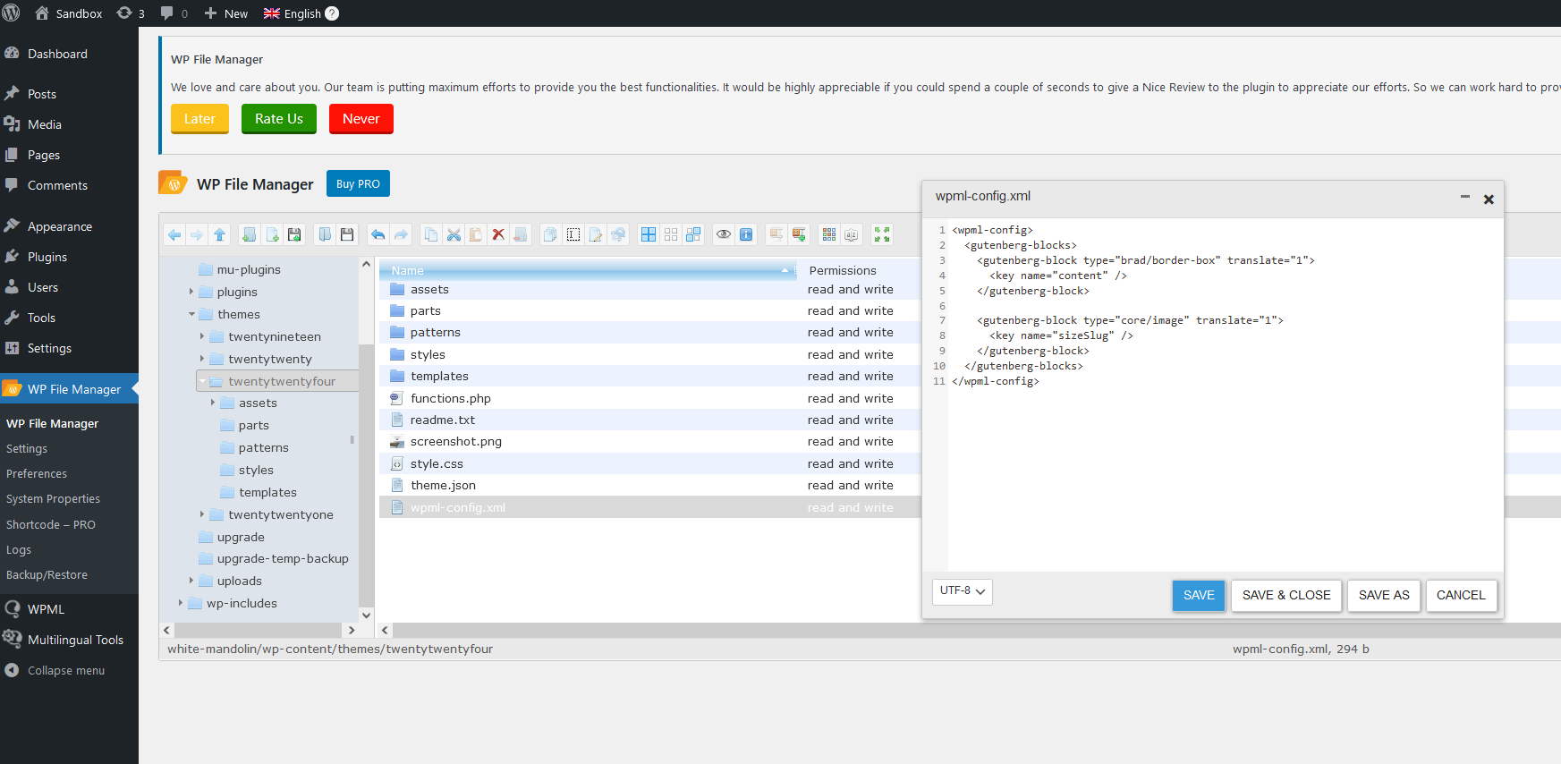Open the updates indicator showing 3

pos(131,13)
